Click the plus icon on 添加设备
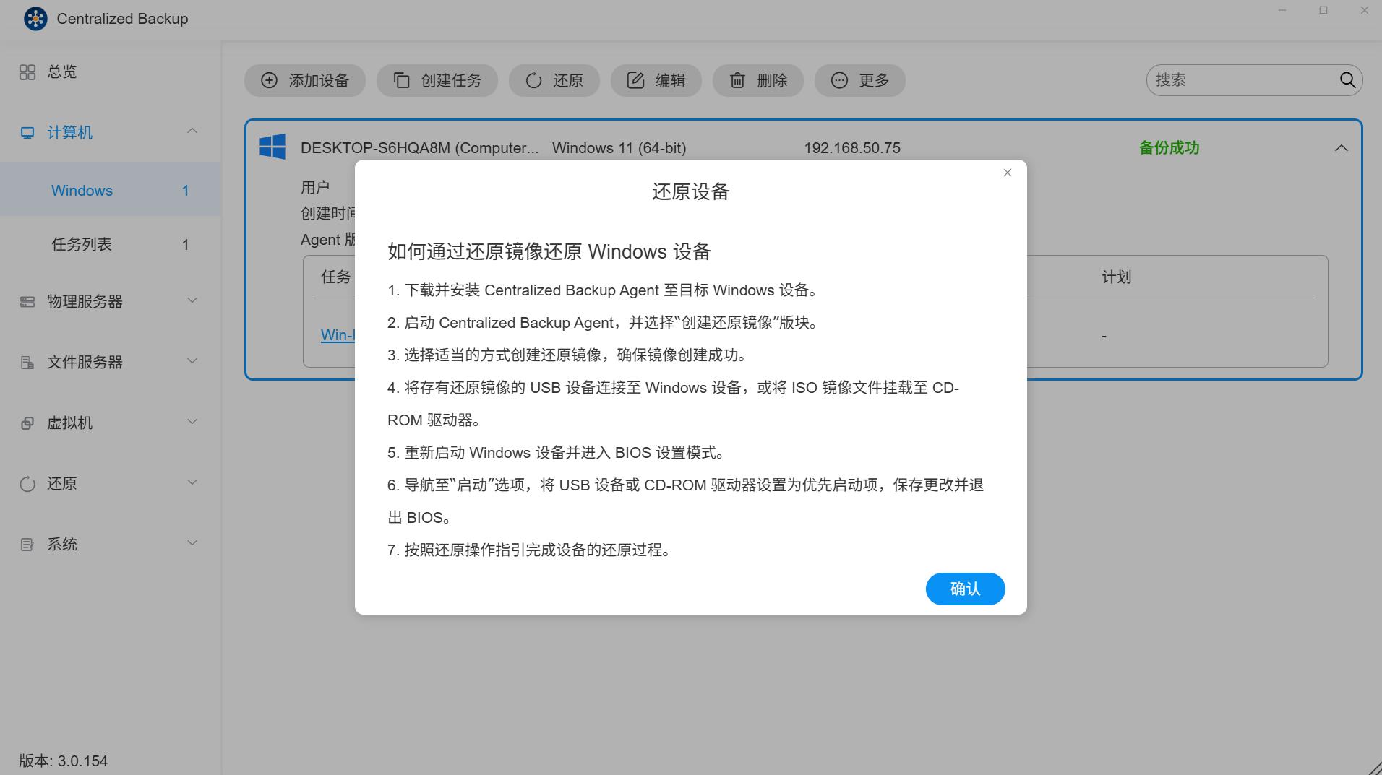 269,80
